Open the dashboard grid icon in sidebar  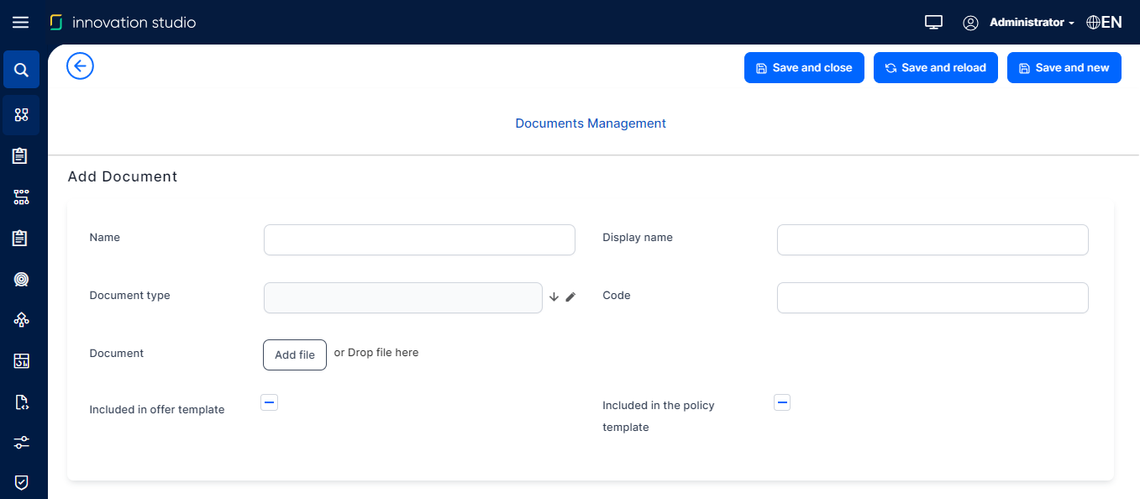tap(22, 115)
